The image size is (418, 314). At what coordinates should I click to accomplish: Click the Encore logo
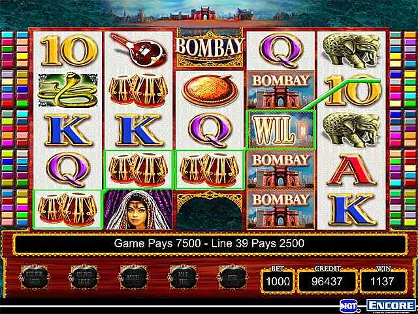point(391,306)
